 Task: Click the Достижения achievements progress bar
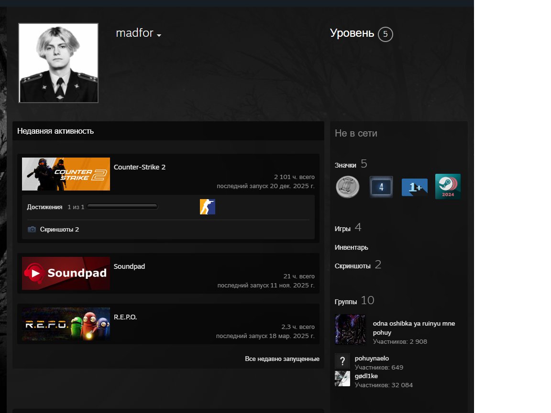pyautogui.click(x=122, y=207)
